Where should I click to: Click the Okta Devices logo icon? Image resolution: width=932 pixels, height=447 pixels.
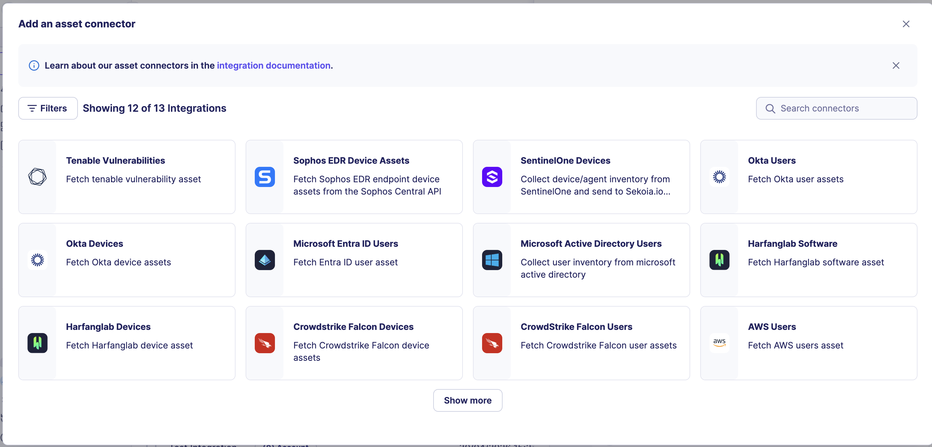click(37, 260)
